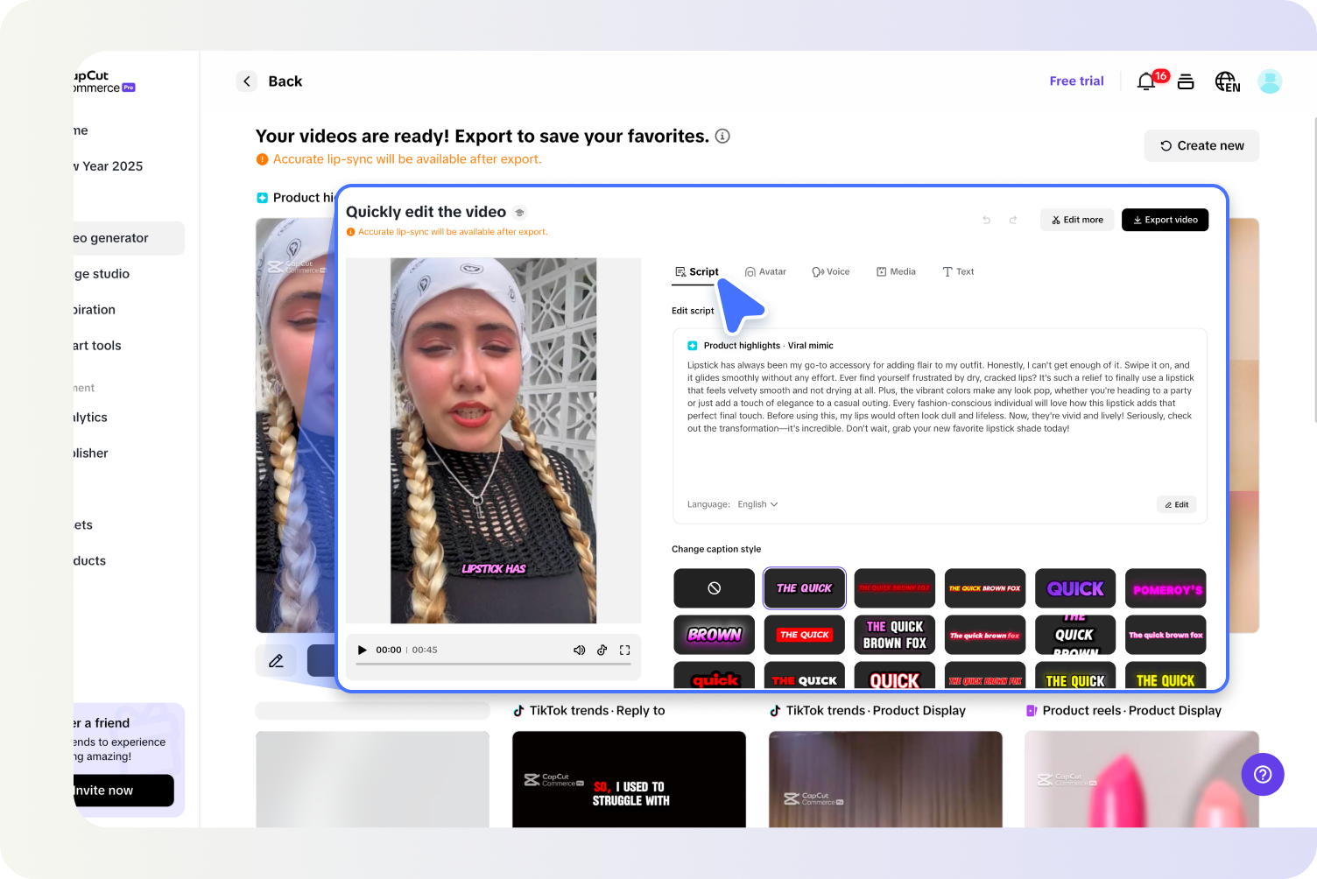Undo the last edit with the back arrow
This screenshot has height=879, width=1317.
986,220
